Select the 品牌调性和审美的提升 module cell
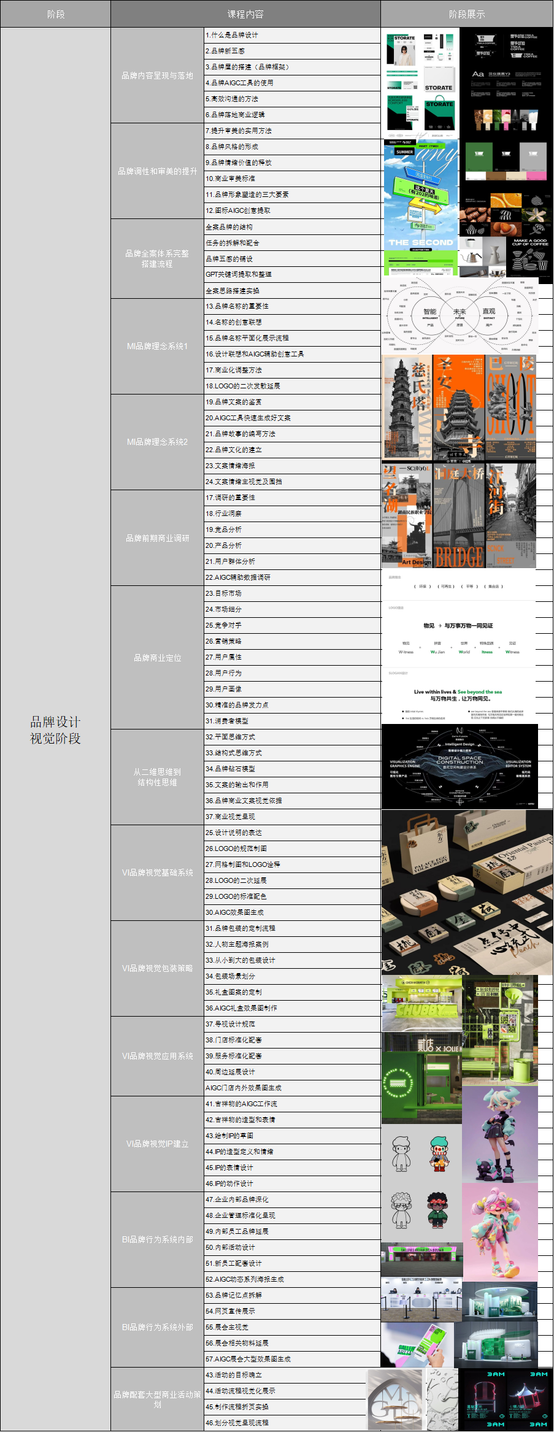The image size is (554, 1432). [x=157, y=171]
